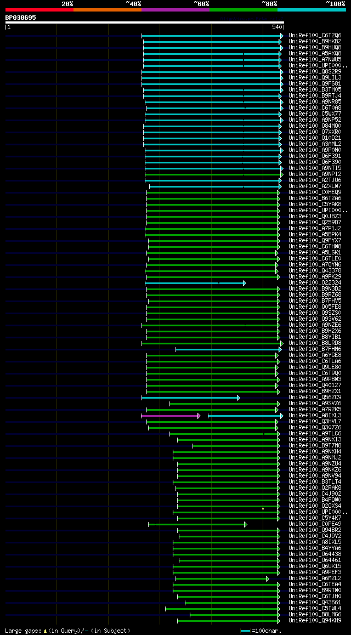Open the UniRef100_C5Y4K7 hit
Screen dimensions: 351x635
315,518
